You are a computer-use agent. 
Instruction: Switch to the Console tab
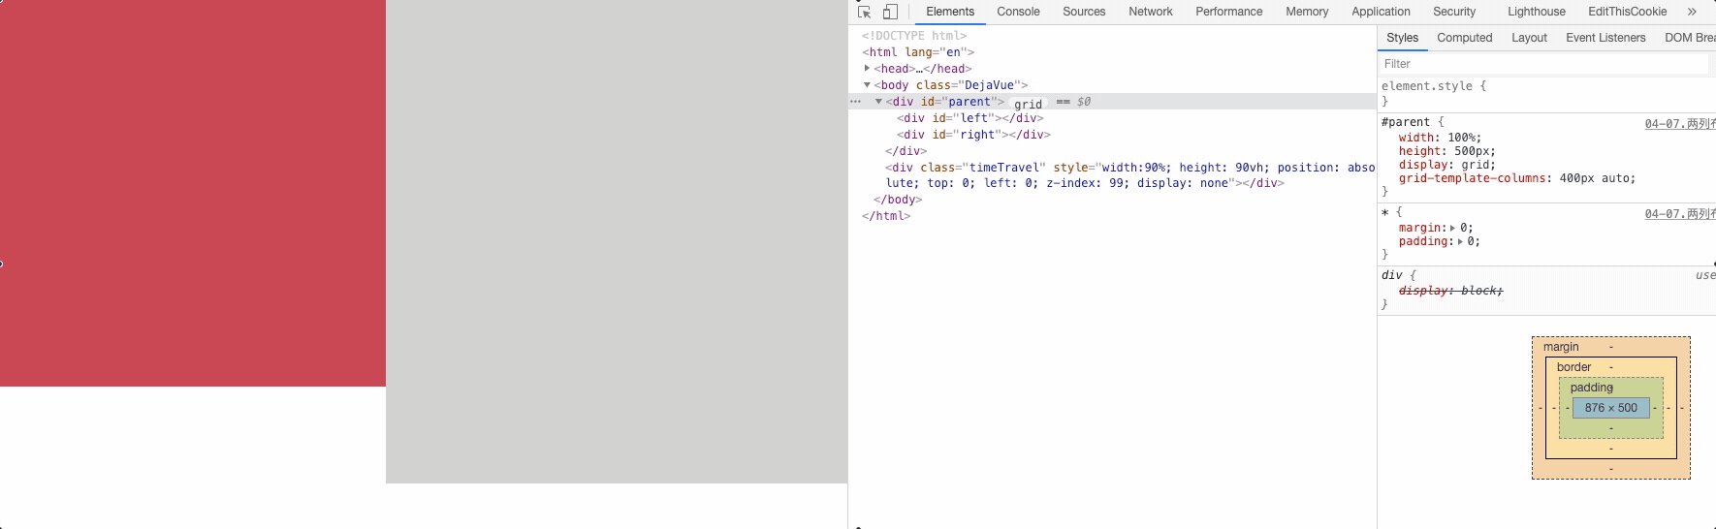coord(1018,12)
